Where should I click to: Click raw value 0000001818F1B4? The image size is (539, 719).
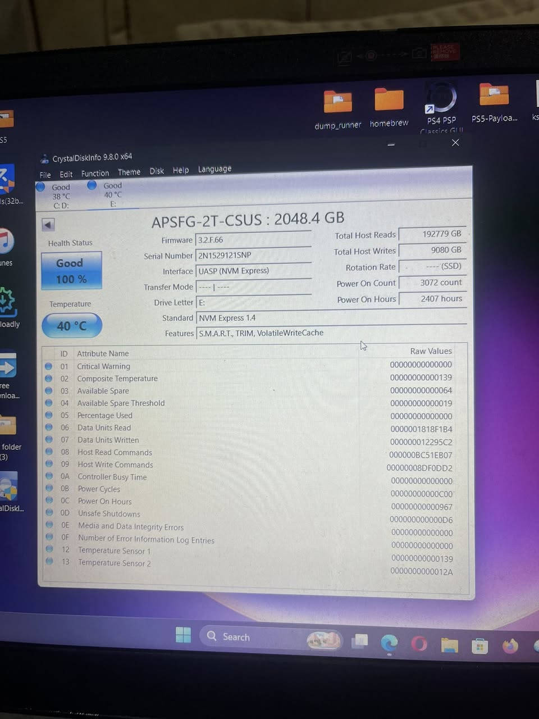click(421, 429)
